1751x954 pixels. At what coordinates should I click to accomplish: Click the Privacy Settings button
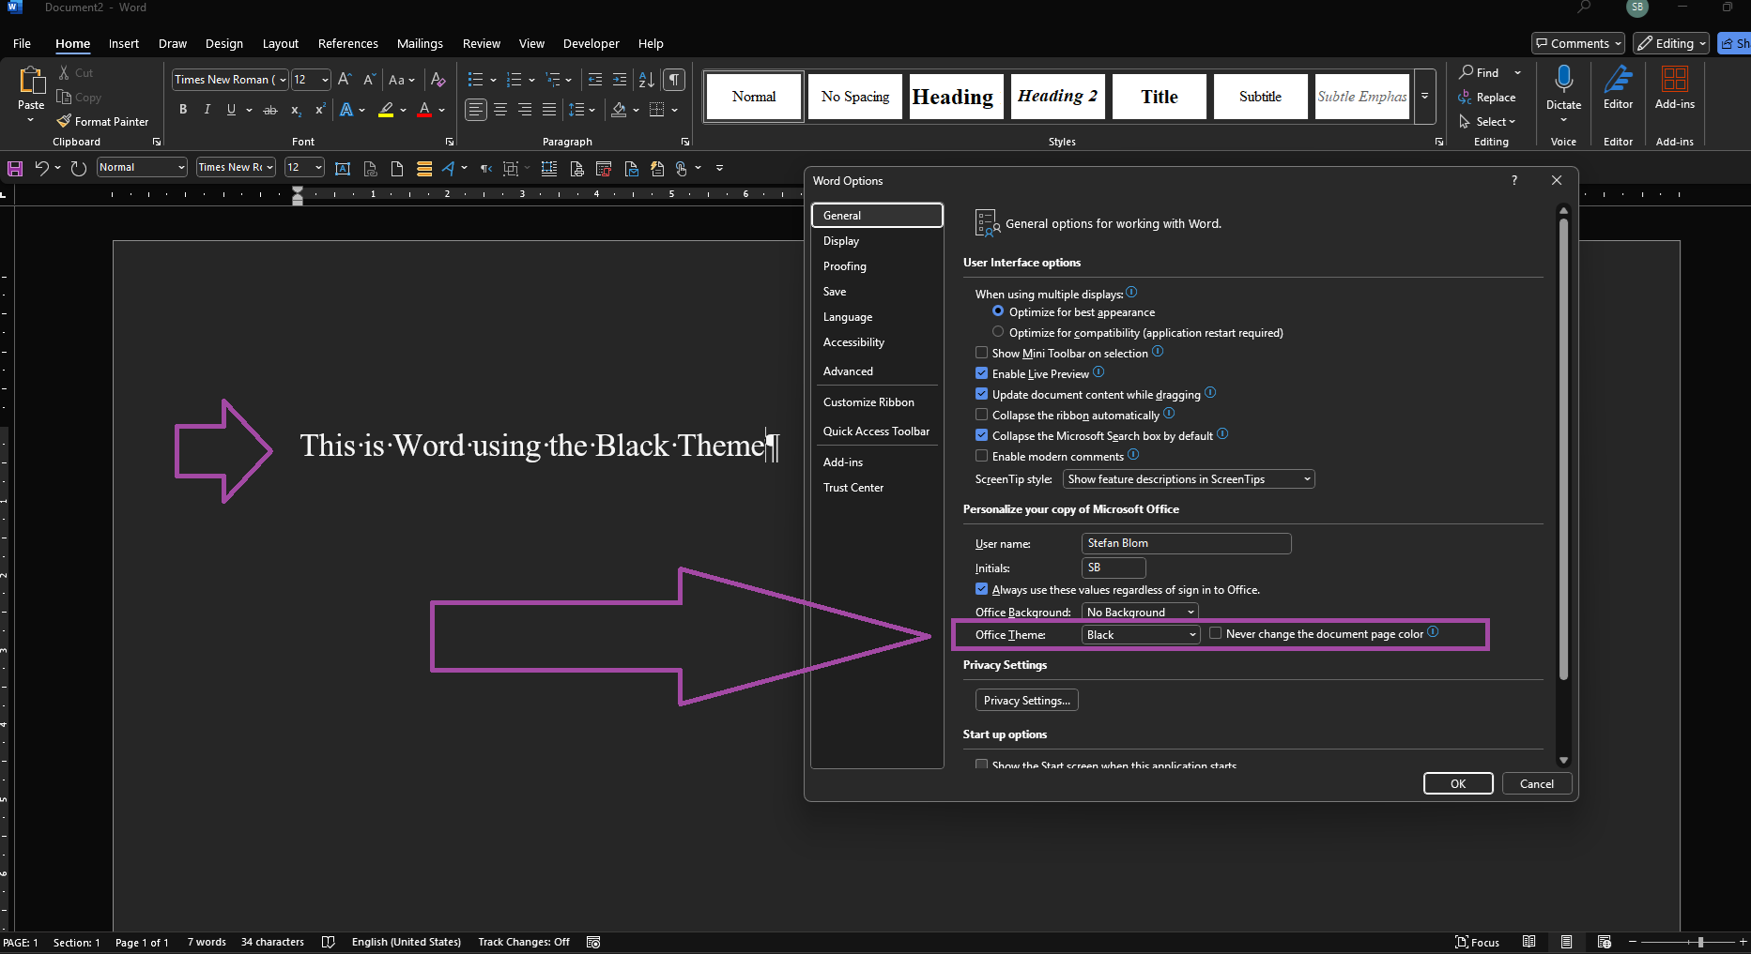[1026, 700]
